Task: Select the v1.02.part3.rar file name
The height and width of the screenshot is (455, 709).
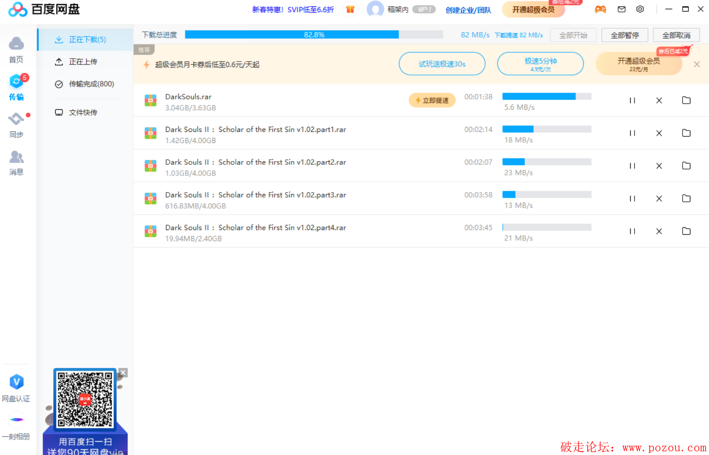Action: pos(255,195)
